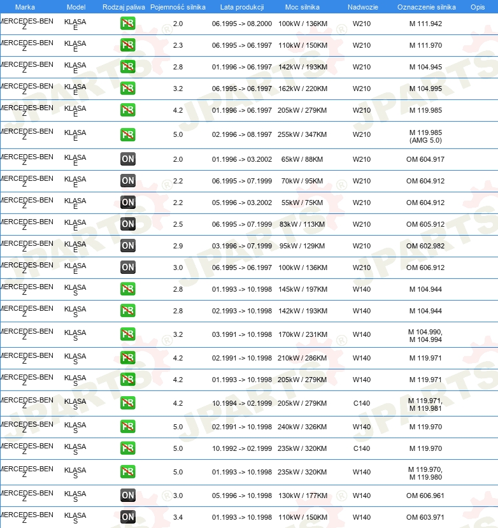Click the OM 603.971 engine code
Image resolution: width=498 pixels, height=528 pixels.
[x=425, y=517]
